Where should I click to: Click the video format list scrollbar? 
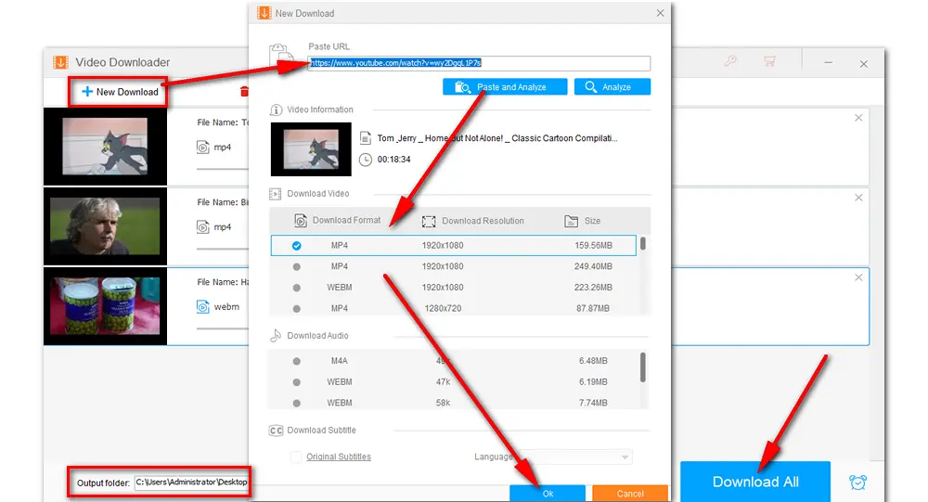click(x=643, y=244)
